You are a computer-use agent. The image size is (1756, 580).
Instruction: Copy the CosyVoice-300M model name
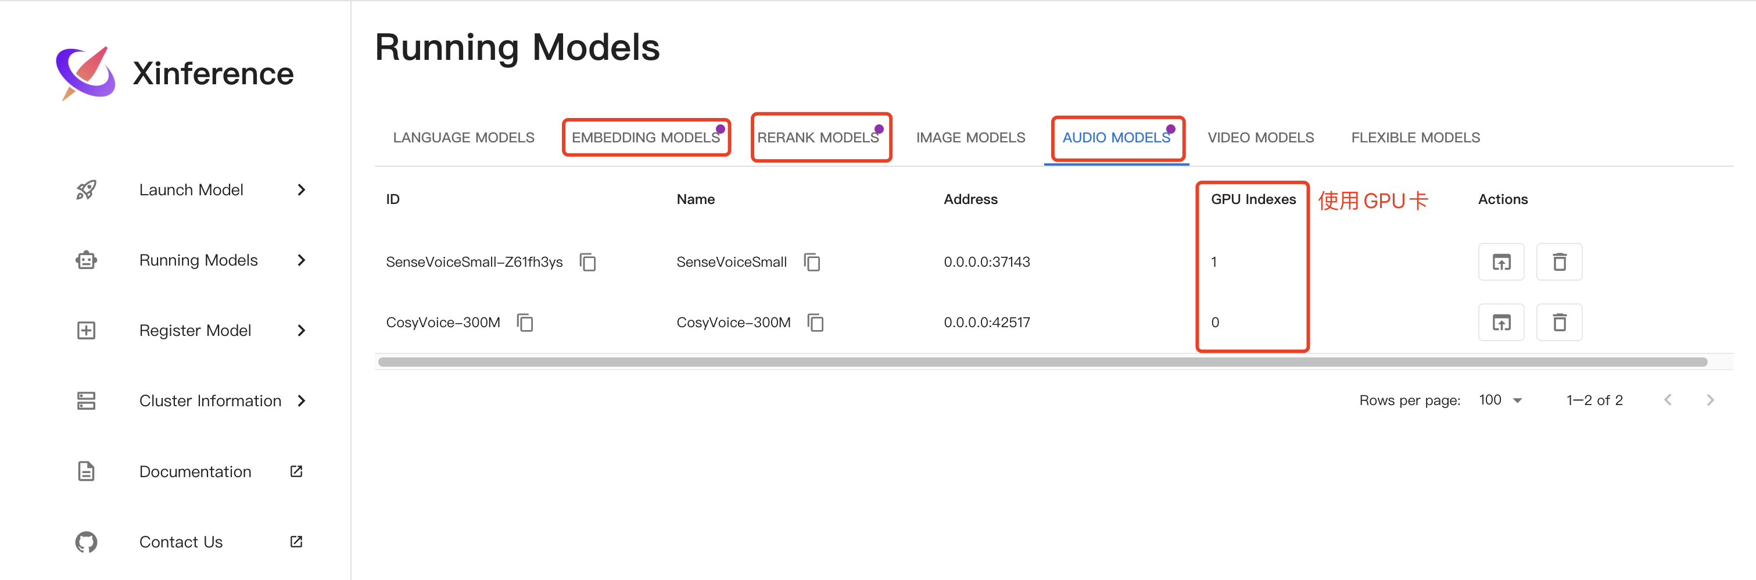click(x=815, y=323)
